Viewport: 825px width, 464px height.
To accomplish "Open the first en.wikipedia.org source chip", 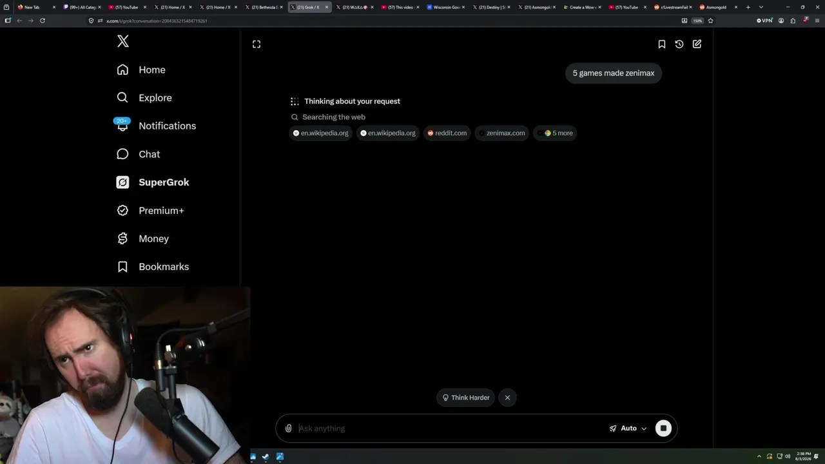I will [x=321, y=133].
